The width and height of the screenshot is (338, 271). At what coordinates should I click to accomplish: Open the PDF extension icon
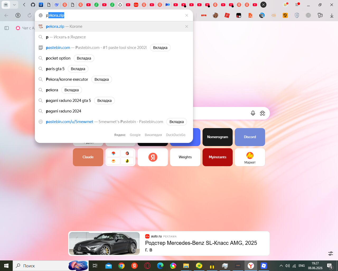(250, 15)
